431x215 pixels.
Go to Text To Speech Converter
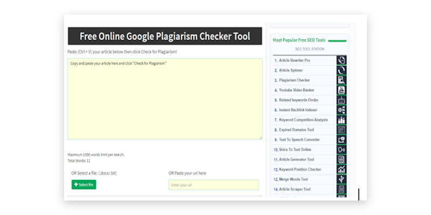point(300,140)
